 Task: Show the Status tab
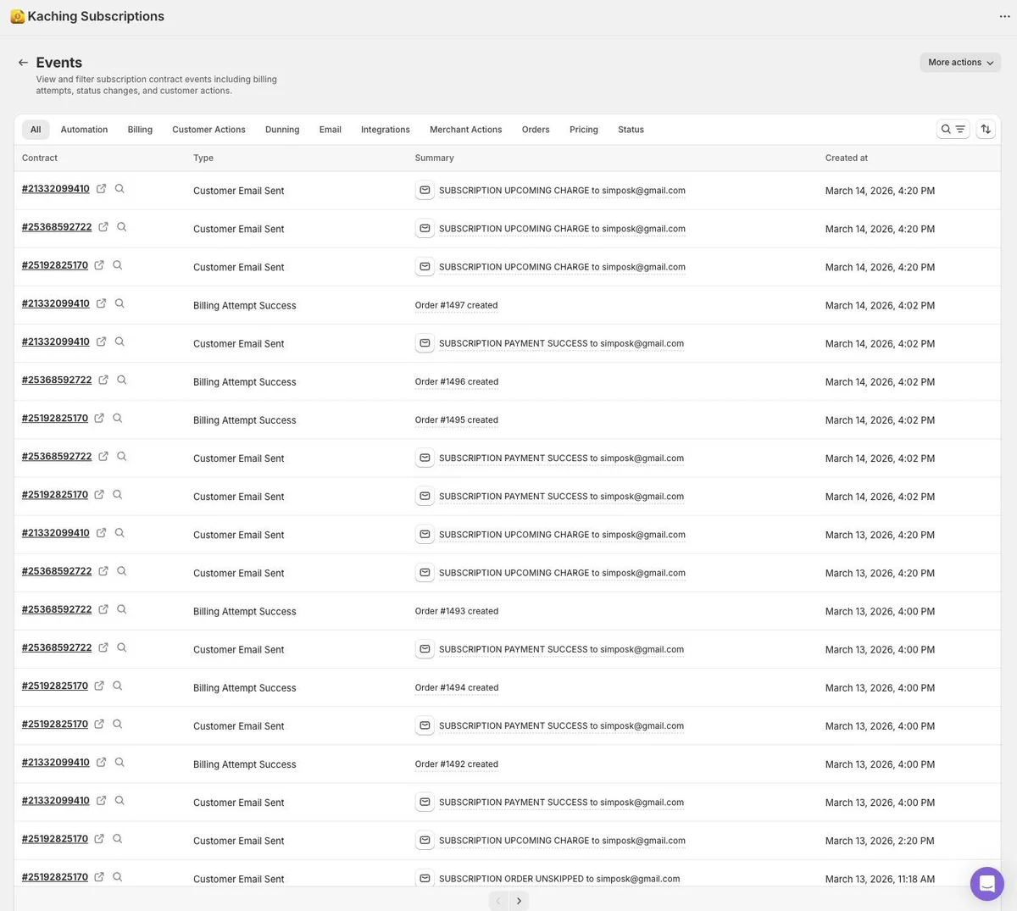631,130
